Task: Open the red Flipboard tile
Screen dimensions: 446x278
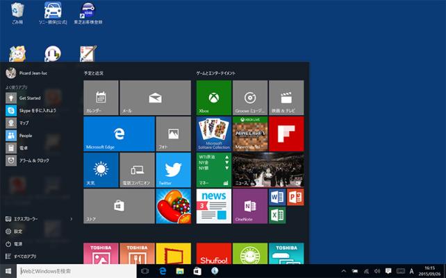Action: 286,134
